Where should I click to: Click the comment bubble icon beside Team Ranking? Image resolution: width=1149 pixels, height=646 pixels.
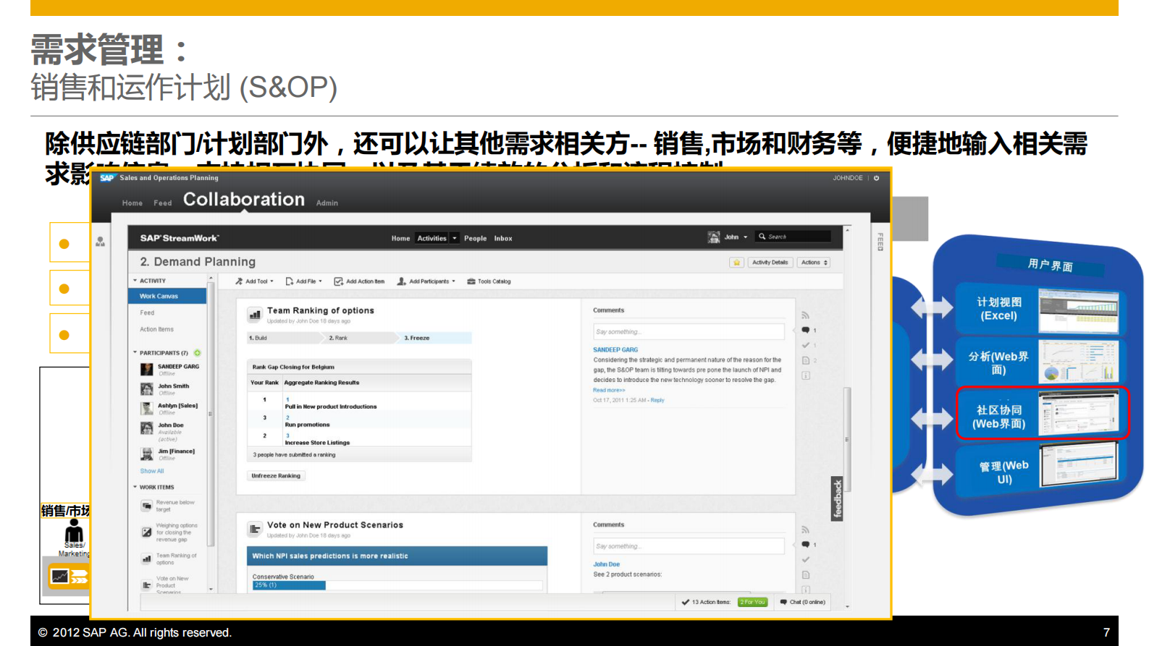(x=806, y=331)
